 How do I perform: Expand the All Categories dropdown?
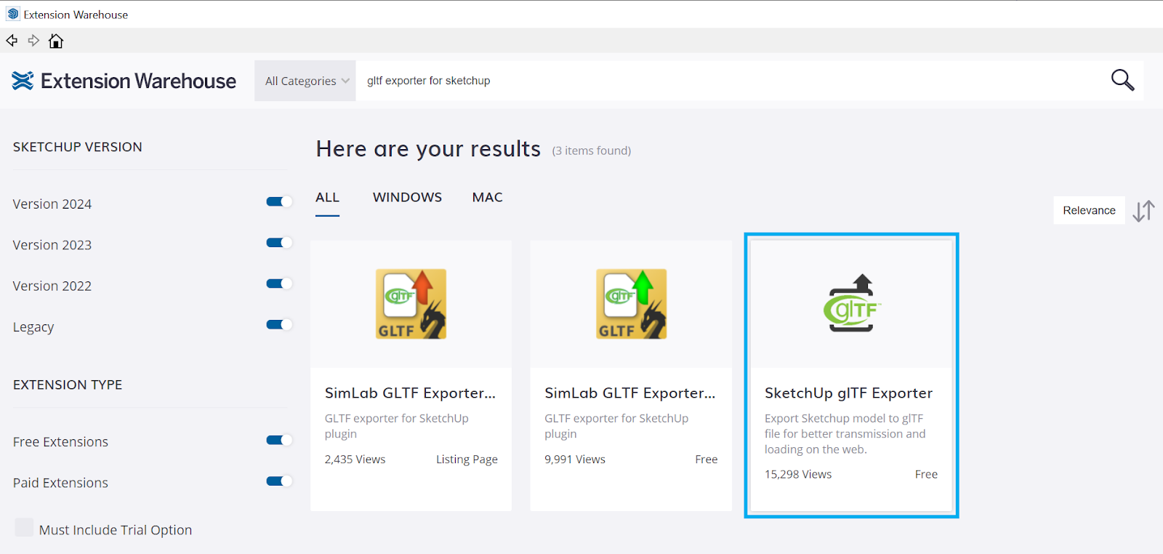(x=306, y=81)
